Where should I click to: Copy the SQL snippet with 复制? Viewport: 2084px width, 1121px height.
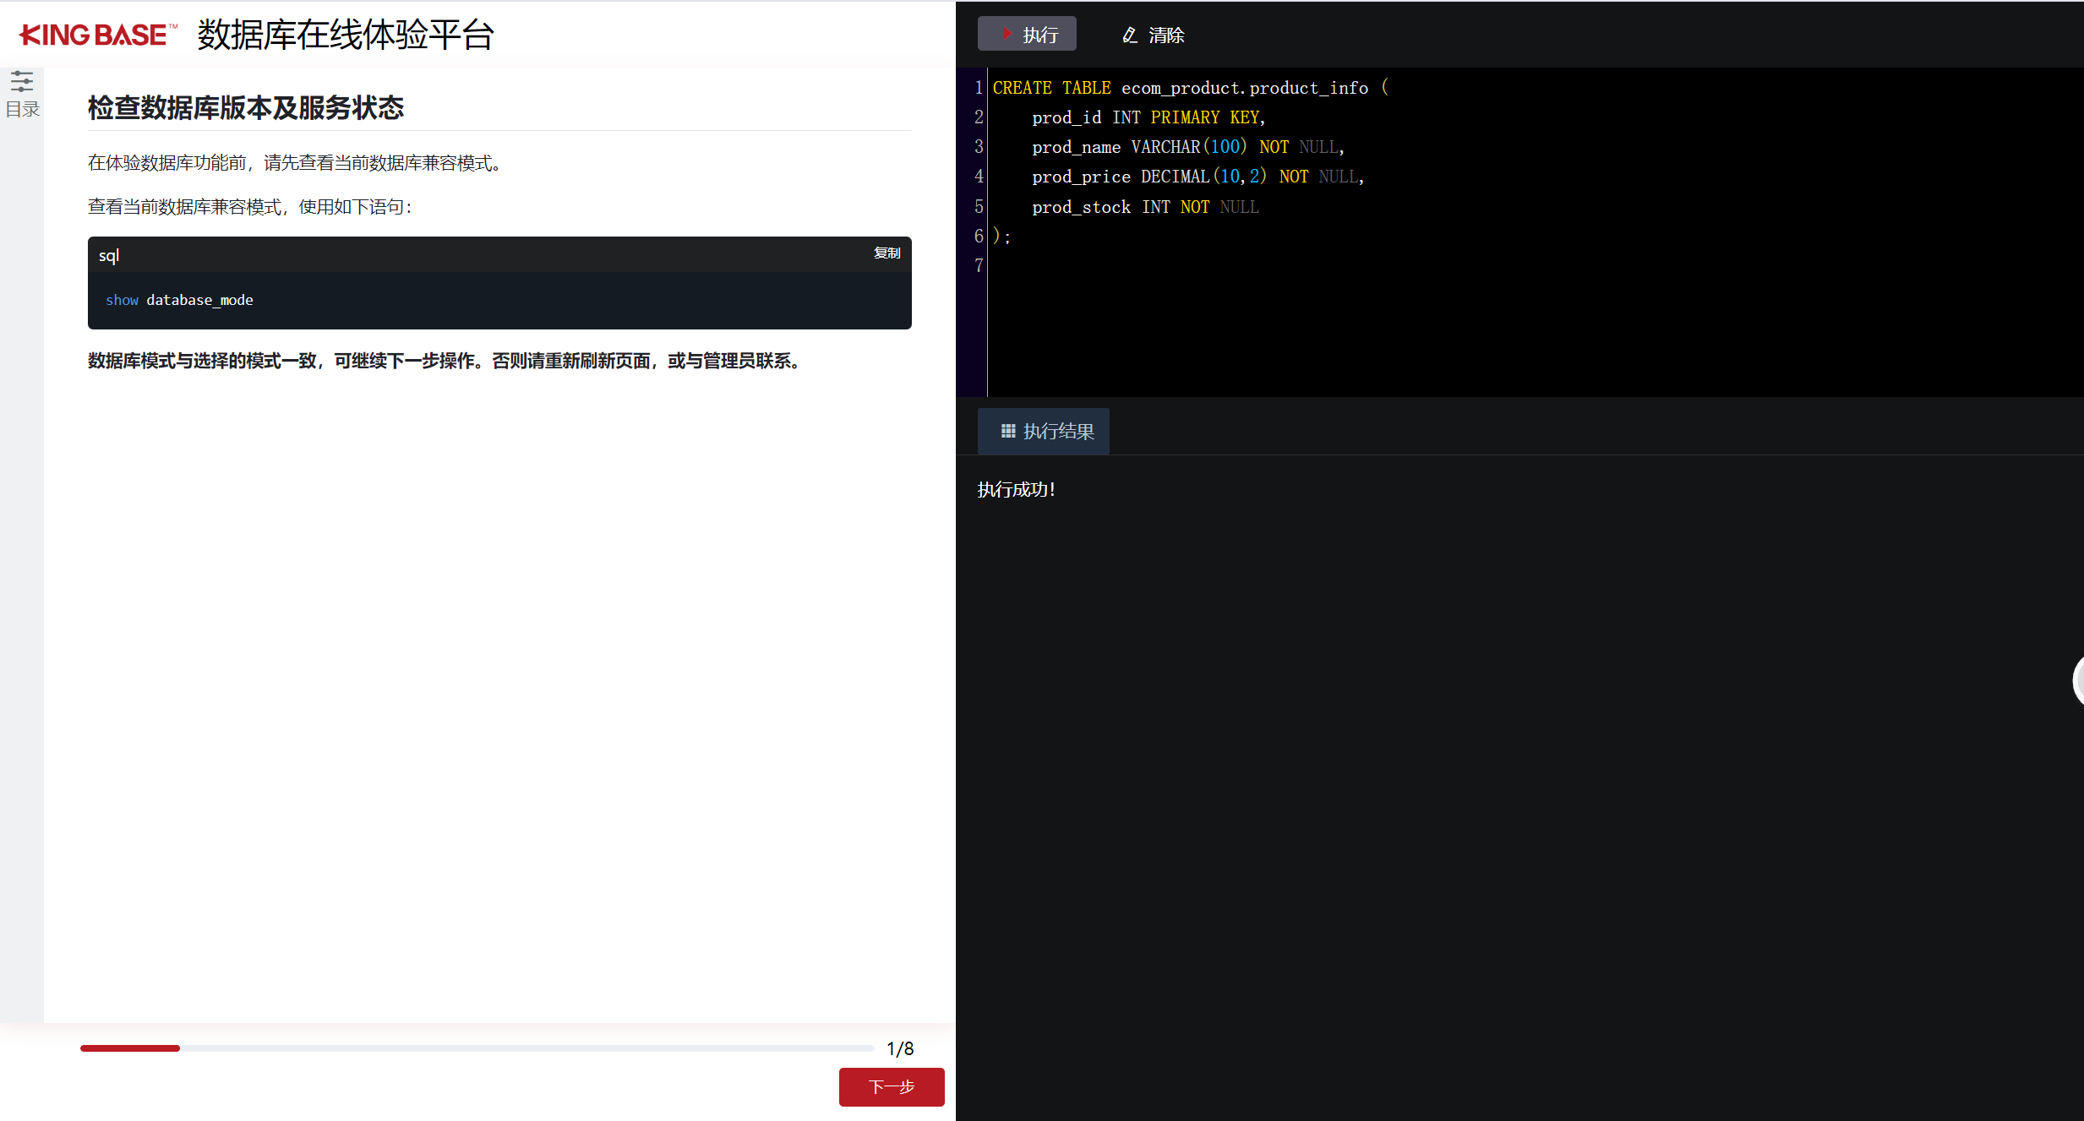coord(887,253)
